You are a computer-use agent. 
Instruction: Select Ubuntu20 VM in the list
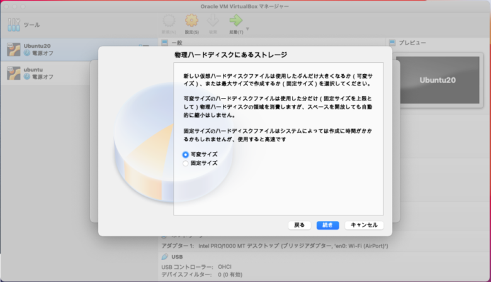pos(79,50)
